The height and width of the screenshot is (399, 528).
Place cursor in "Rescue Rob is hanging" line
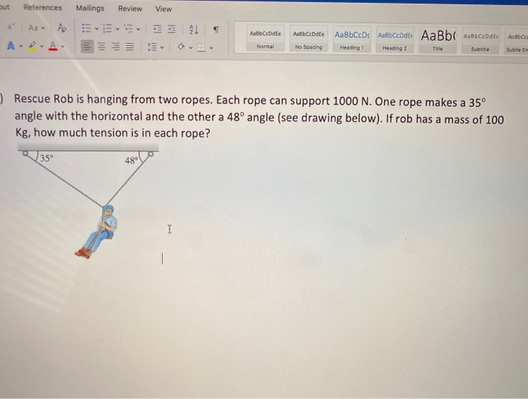[x=250, y=101]
